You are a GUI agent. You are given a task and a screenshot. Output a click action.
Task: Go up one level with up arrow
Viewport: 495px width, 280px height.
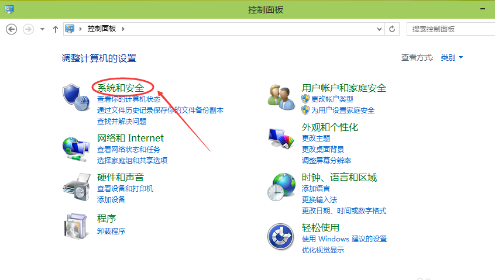56,29
